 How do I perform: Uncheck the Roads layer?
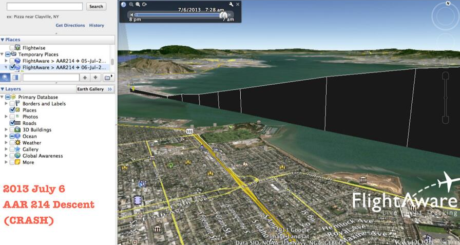click(12, 123)
